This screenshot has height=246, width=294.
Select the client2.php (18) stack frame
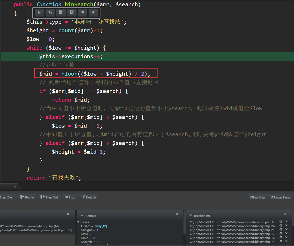tap(36, 230)
